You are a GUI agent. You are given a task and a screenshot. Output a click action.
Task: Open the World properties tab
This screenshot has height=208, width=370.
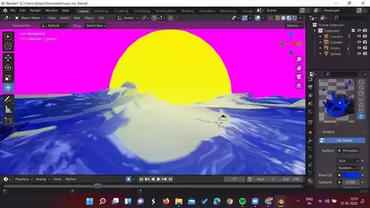(310, 112)
